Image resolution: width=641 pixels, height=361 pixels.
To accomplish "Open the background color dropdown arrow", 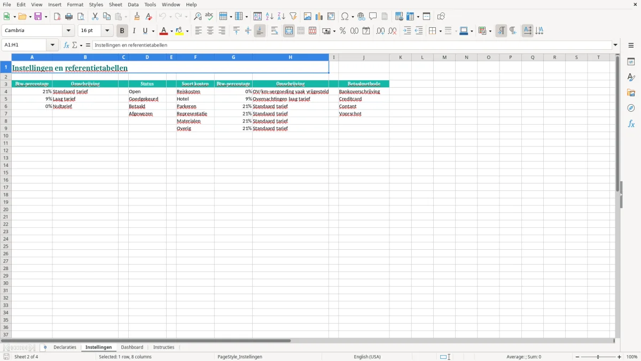I will coord(187,31).
